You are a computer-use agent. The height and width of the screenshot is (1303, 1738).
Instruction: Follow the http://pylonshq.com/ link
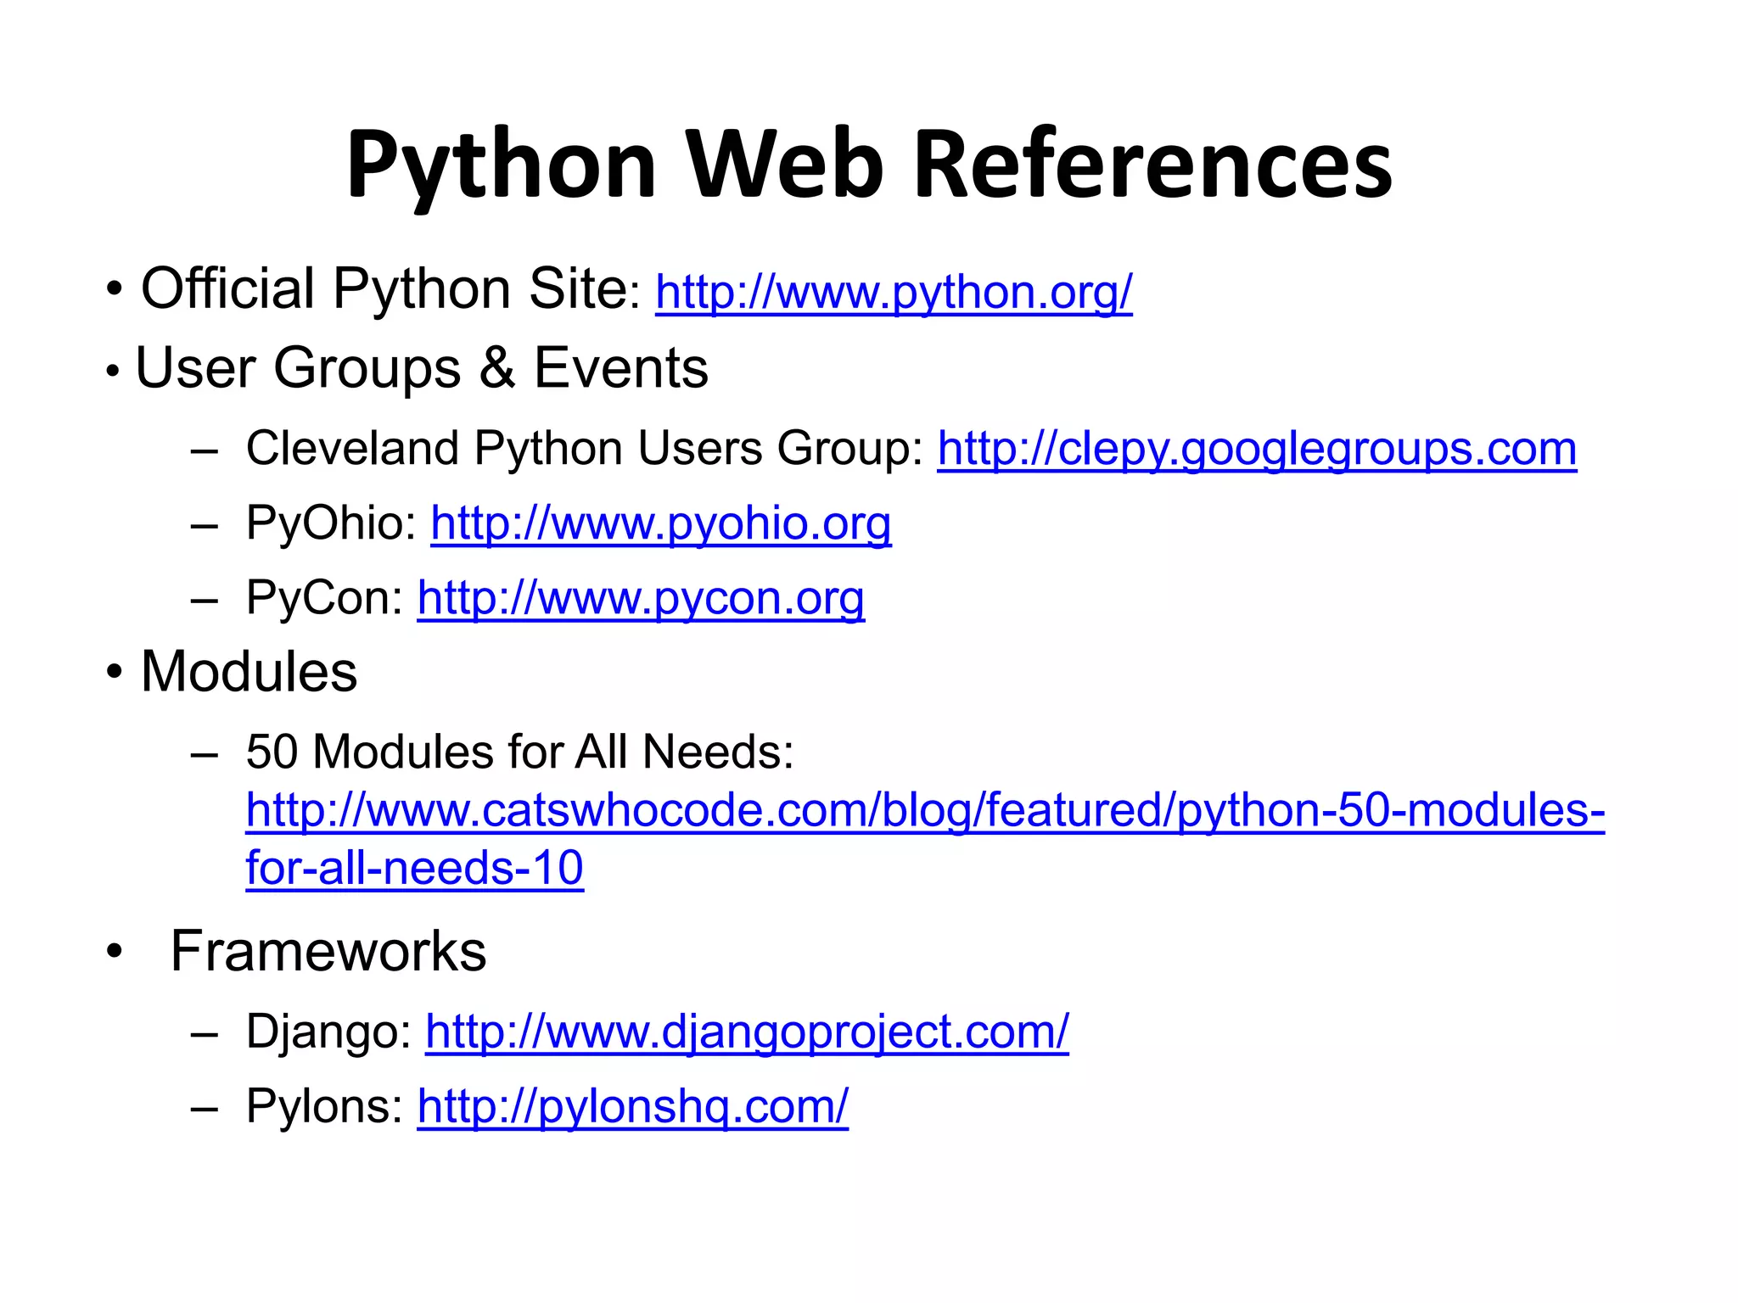632,1107
